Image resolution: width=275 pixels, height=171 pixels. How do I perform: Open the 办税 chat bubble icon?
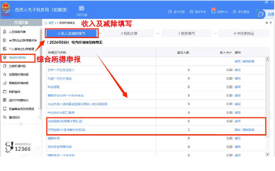point(261,14)
